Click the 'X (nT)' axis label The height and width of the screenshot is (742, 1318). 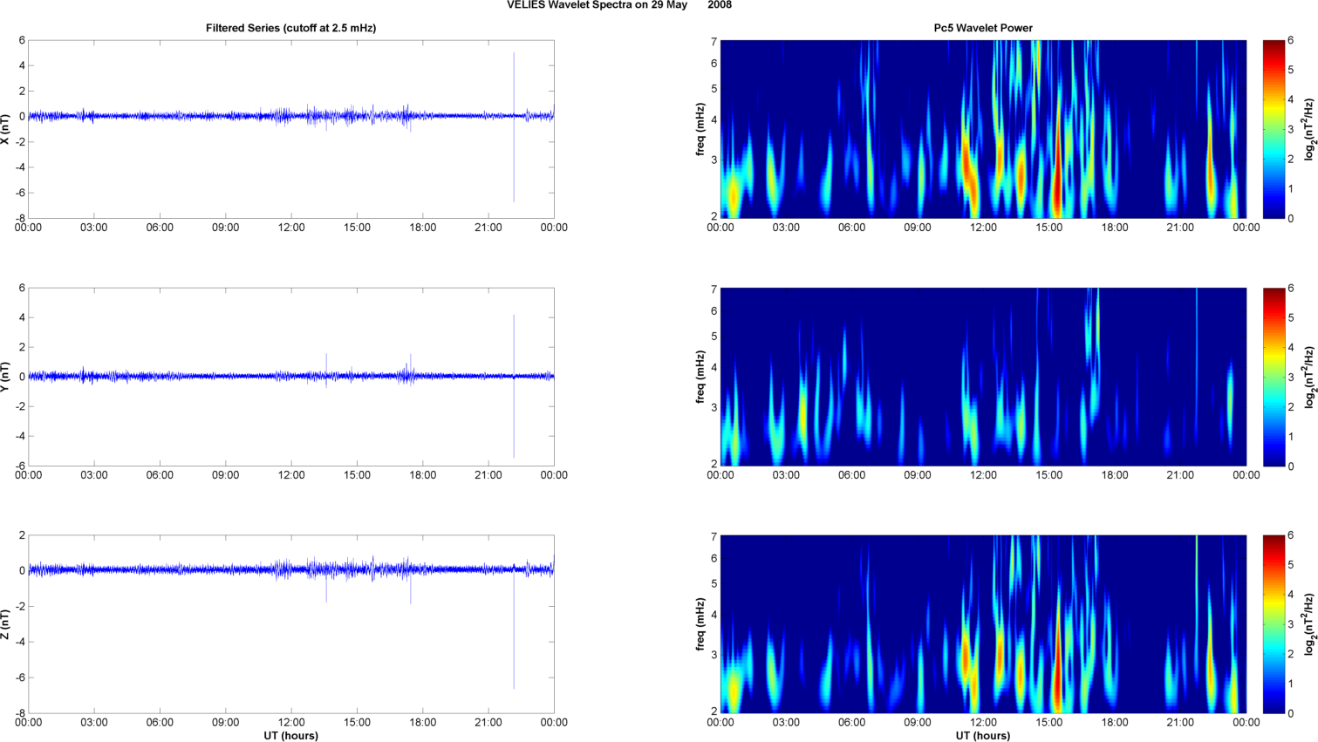tap(6, 129)
